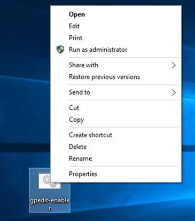Choose Copy from the context menu
This screenshot has height=221, width=195.
coord(116,120)
